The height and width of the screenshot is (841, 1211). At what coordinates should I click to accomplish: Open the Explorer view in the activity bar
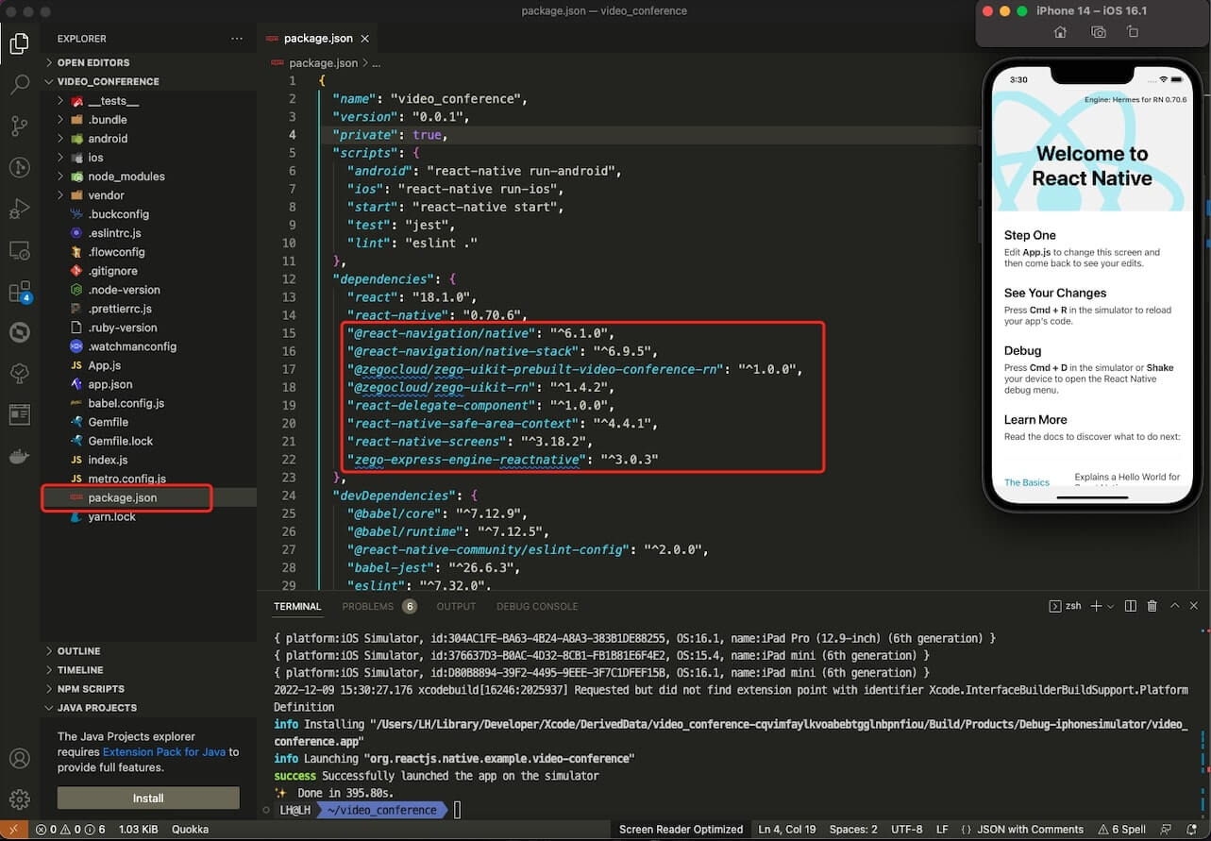click(x=19, y=43)
